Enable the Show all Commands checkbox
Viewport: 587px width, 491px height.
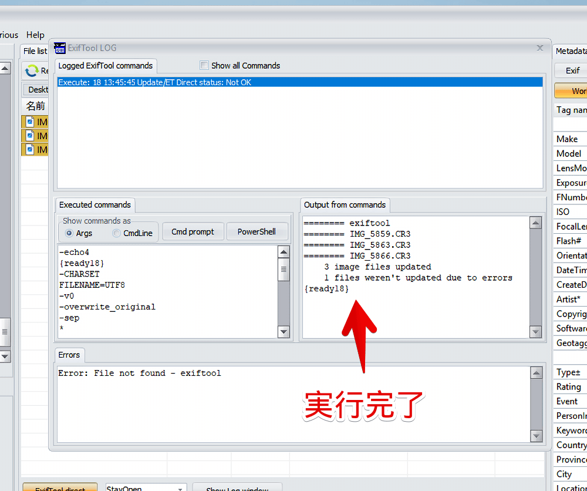[x=204, y=65]
